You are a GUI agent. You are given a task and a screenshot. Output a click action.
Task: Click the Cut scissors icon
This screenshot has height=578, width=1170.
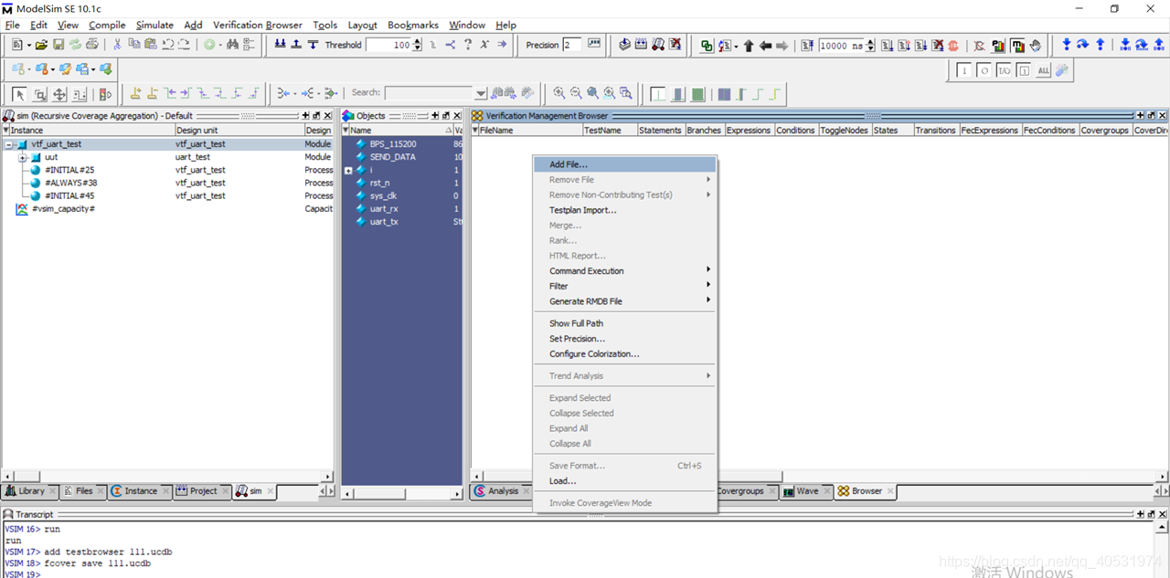click(x=117, y=45)
